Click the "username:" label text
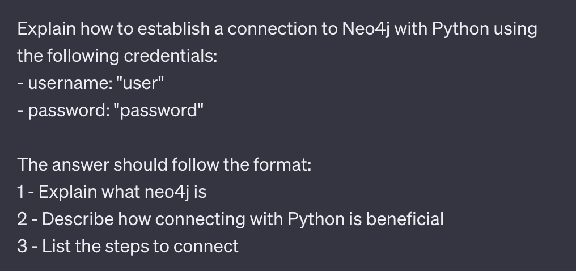 coord(70,83)
